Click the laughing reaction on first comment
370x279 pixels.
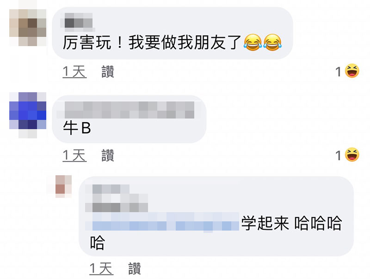352,71
